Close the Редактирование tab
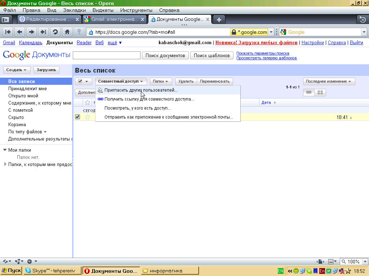The width and height of the screenshot is (369, 276). [x=77, y=19]
